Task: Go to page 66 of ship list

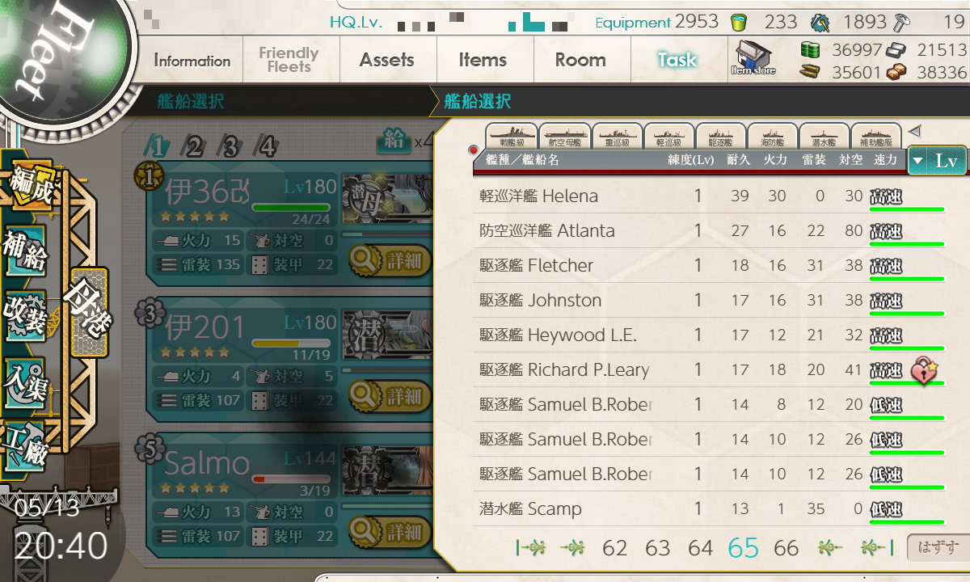Action: (x=786, y=548)
